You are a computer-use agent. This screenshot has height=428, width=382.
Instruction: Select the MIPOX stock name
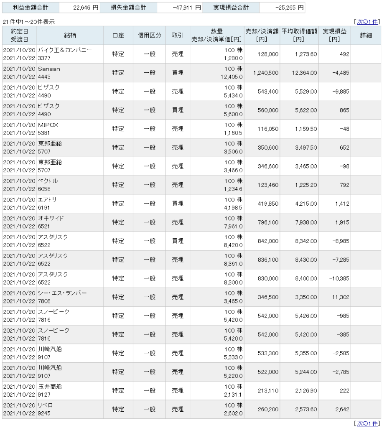coord(48,125)
